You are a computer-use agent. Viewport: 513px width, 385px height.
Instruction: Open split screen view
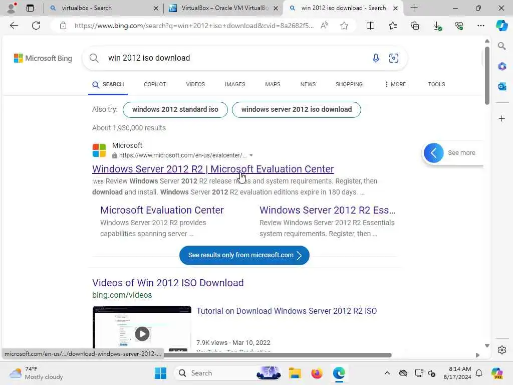pos(370,26)
